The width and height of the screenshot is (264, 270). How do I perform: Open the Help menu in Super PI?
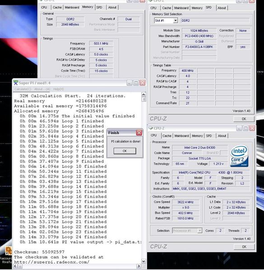pos(59,89)
